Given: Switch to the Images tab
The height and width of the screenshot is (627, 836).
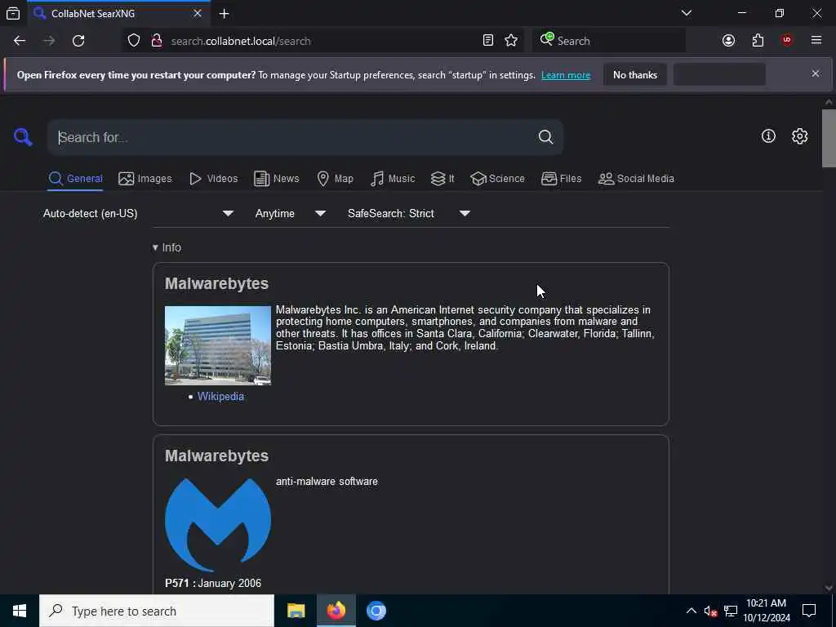Looking at the screenshot, I should click(x=145, y=179).
